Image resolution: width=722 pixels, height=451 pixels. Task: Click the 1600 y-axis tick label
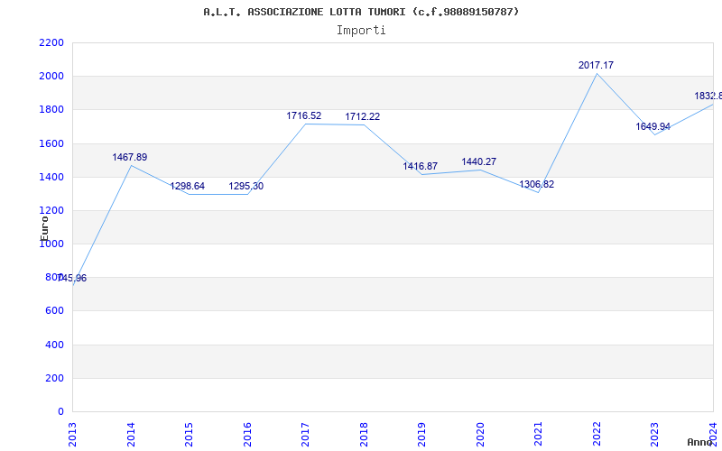pos(51,143)
